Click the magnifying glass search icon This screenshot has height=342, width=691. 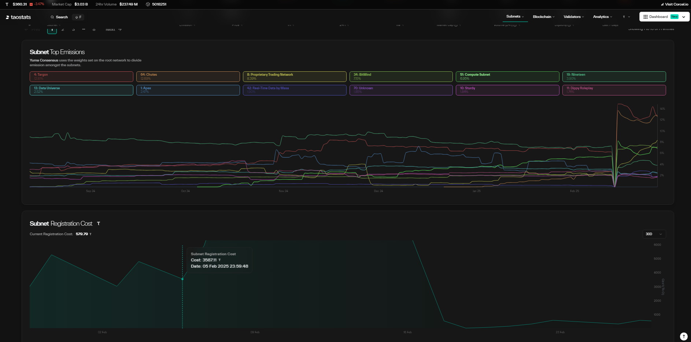52,17
